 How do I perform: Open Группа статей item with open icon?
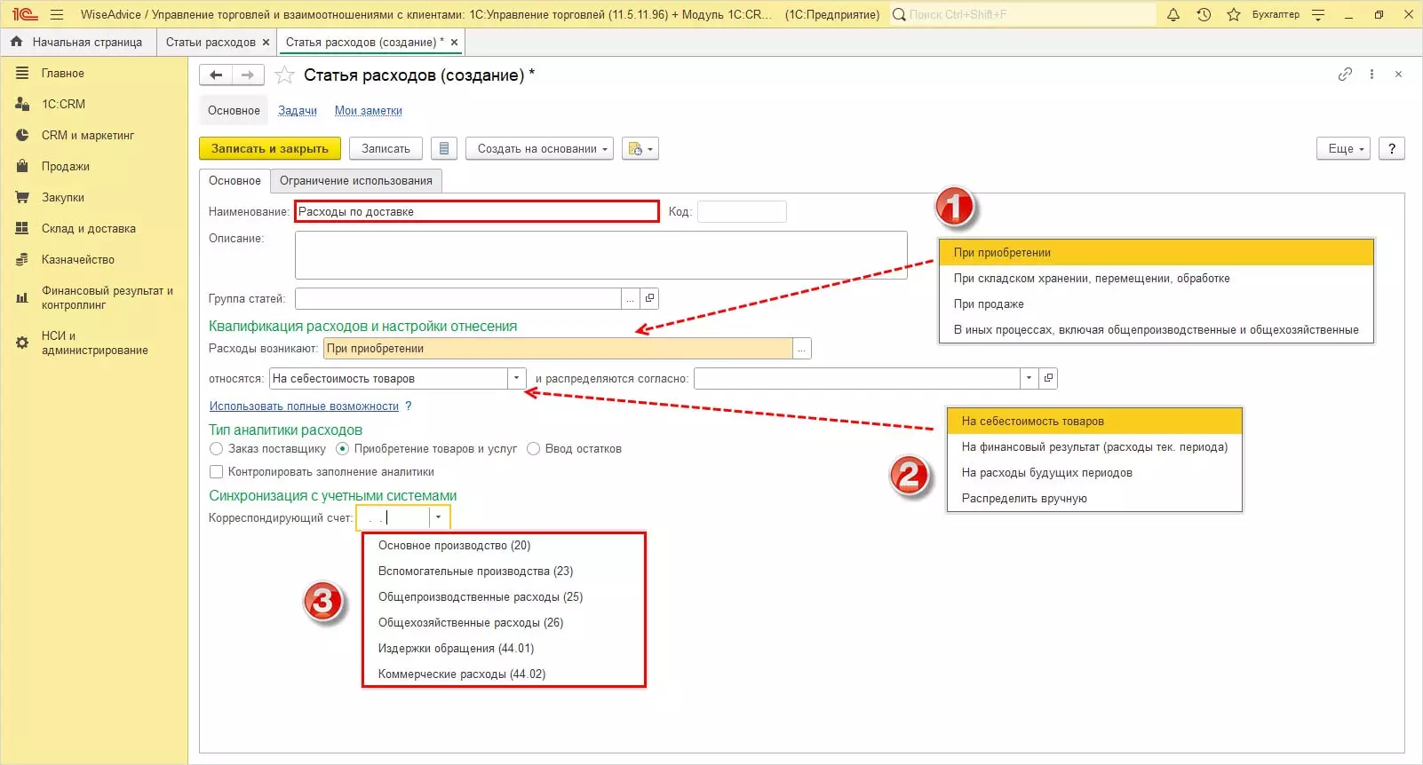coord(649,299)
